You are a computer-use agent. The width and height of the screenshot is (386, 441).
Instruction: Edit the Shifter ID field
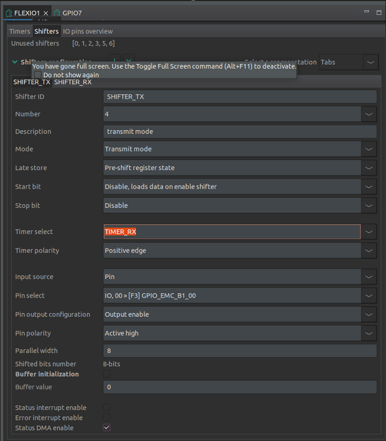(240, 97)
